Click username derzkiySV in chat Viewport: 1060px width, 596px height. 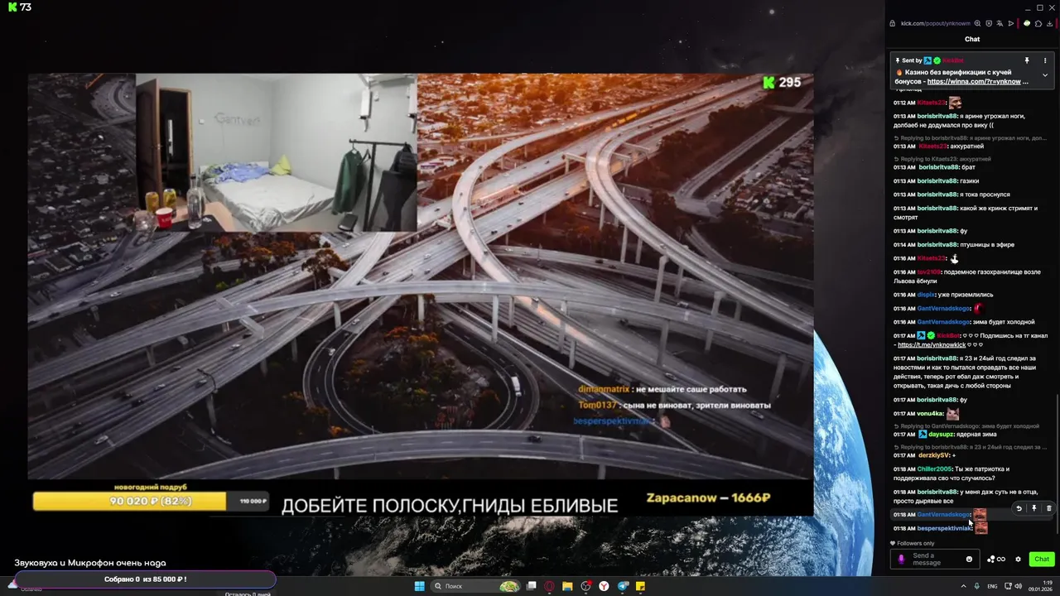tap(934, 455)
